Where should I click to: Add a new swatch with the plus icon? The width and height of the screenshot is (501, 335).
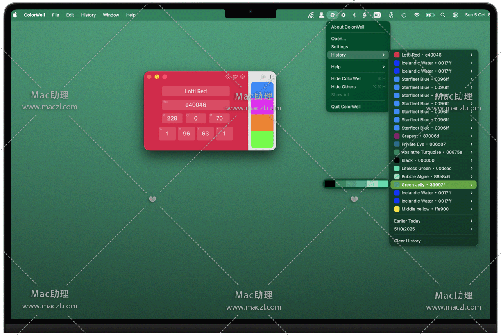270,77
